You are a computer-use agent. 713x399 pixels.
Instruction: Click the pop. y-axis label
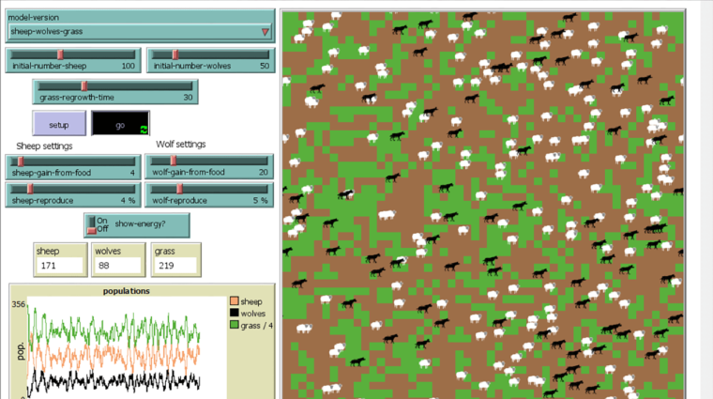[x=21, y=351]
